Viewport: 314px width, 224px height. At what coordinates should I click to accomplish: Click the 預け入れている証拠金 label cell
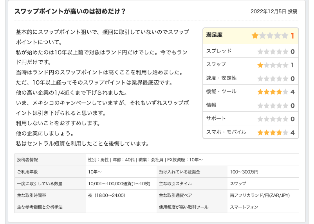click(191, 172)
